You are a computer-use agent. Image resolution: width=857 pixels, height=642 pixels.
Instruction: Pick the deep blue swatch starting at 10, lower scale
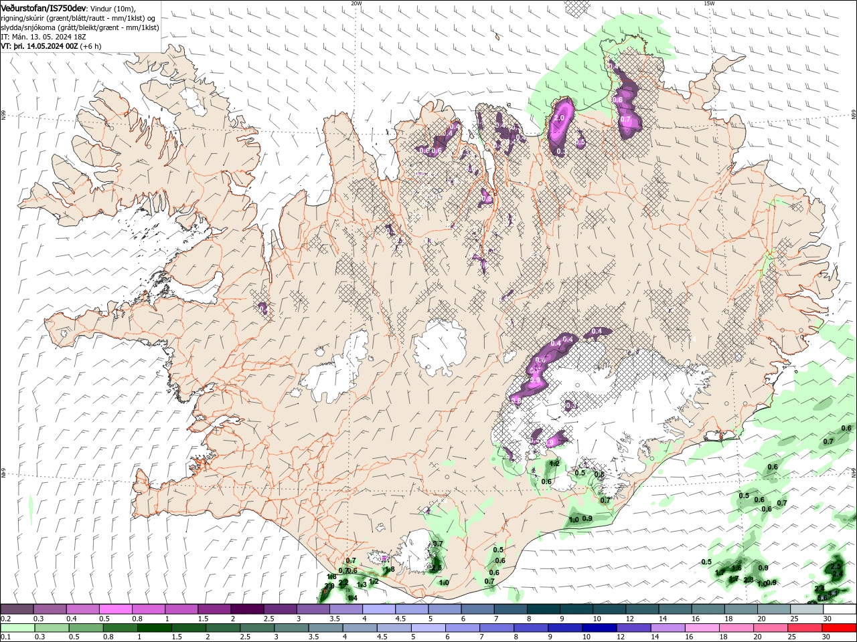point(599,628)
